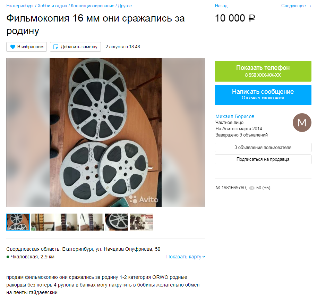This screenshot has height=299, width=317.
Task: View 3 объявления пользователя
Action: point(263,147)
